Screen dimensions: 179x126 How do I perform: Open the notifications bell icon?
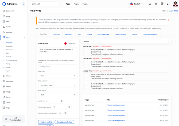[149, 4]
